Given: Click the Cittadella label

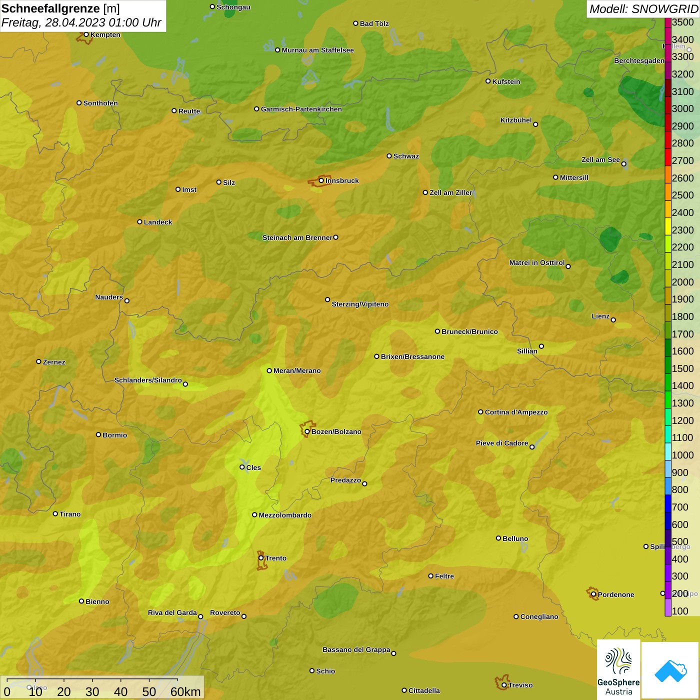Looking at the screenshot, I should 424,690.
